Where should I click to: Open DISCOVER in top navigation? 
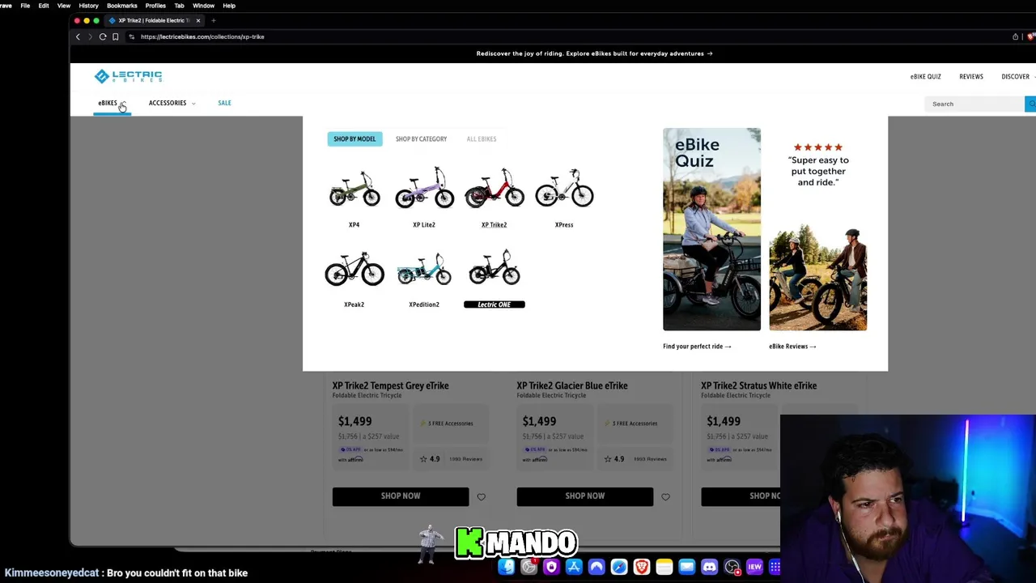(1015, 77)
